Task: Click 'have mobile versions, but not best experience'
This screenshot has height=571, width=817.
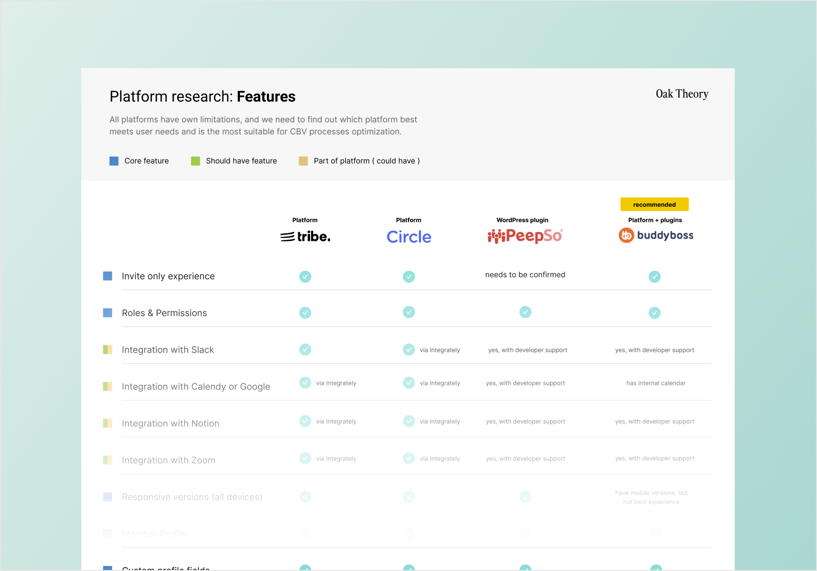Action: [x=651, y=497]
